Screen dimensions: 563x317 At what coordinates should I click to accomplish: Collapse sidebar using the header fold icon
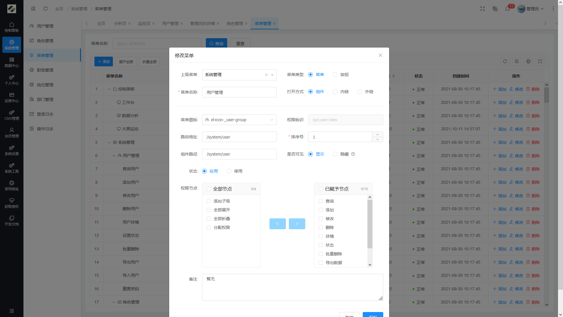pyautogui.click(x=33, y=9)
